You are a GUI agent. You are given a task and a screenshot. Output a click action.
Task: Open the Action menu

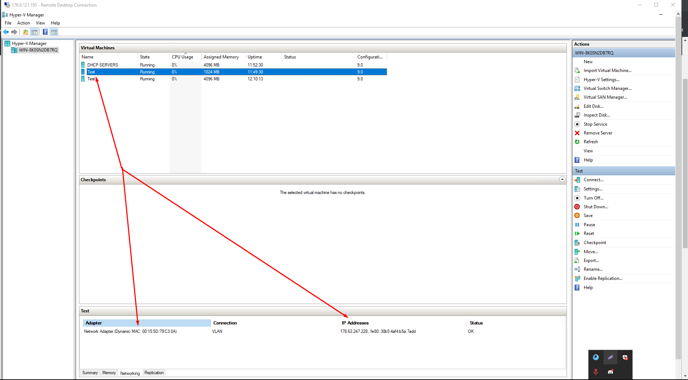point(23,23)
